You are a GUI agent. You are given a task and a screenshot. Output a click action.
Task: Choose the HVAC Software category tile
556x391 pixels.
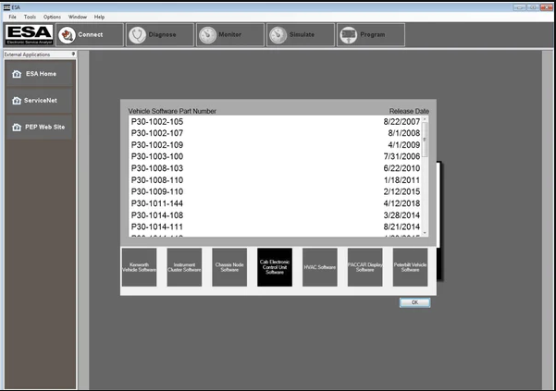coord(321,267)
